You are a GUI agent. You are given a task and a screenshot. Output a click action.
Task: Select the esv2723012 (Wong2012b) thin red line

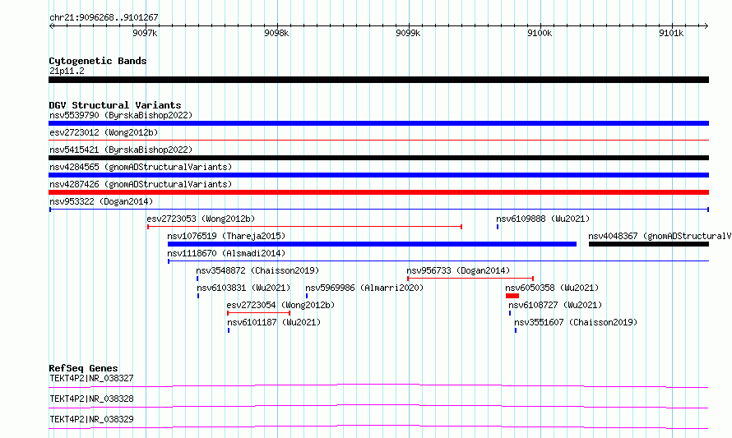tap(378, 140)
